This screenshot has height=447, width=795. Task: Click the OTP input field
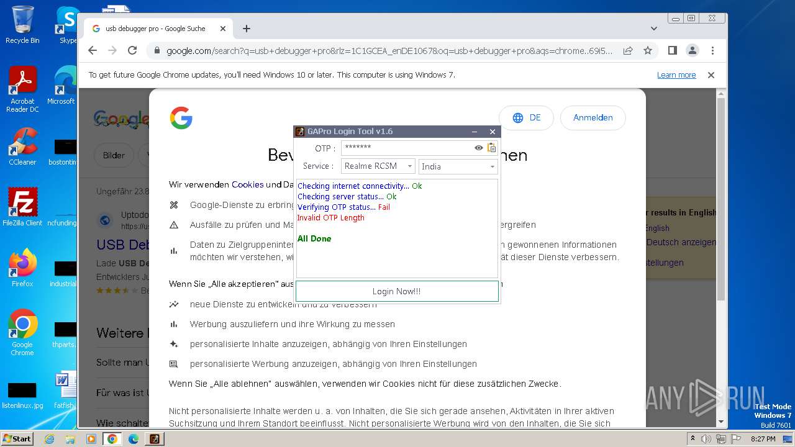coord(407,148)
